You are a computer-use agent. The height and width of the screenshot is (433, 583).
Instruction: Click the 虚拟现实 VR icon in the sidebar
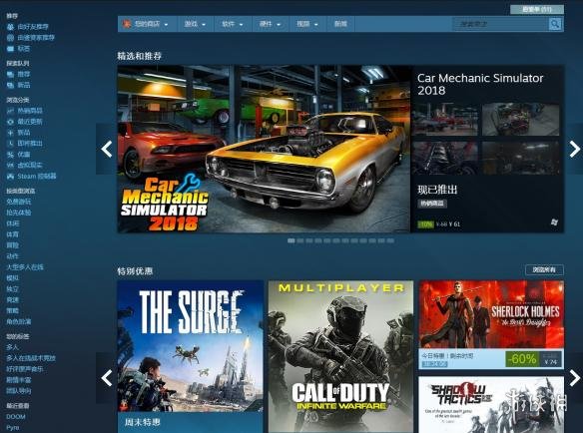[10, 166]
